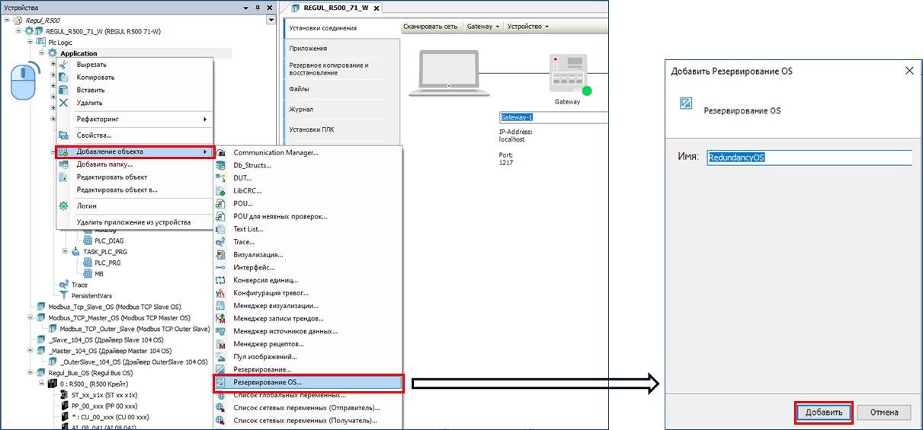Image resolution: width=923 pixels, height=430 pixels.
Task: Click the Delete X icon in context menu
Action: (x=64, y=103)
